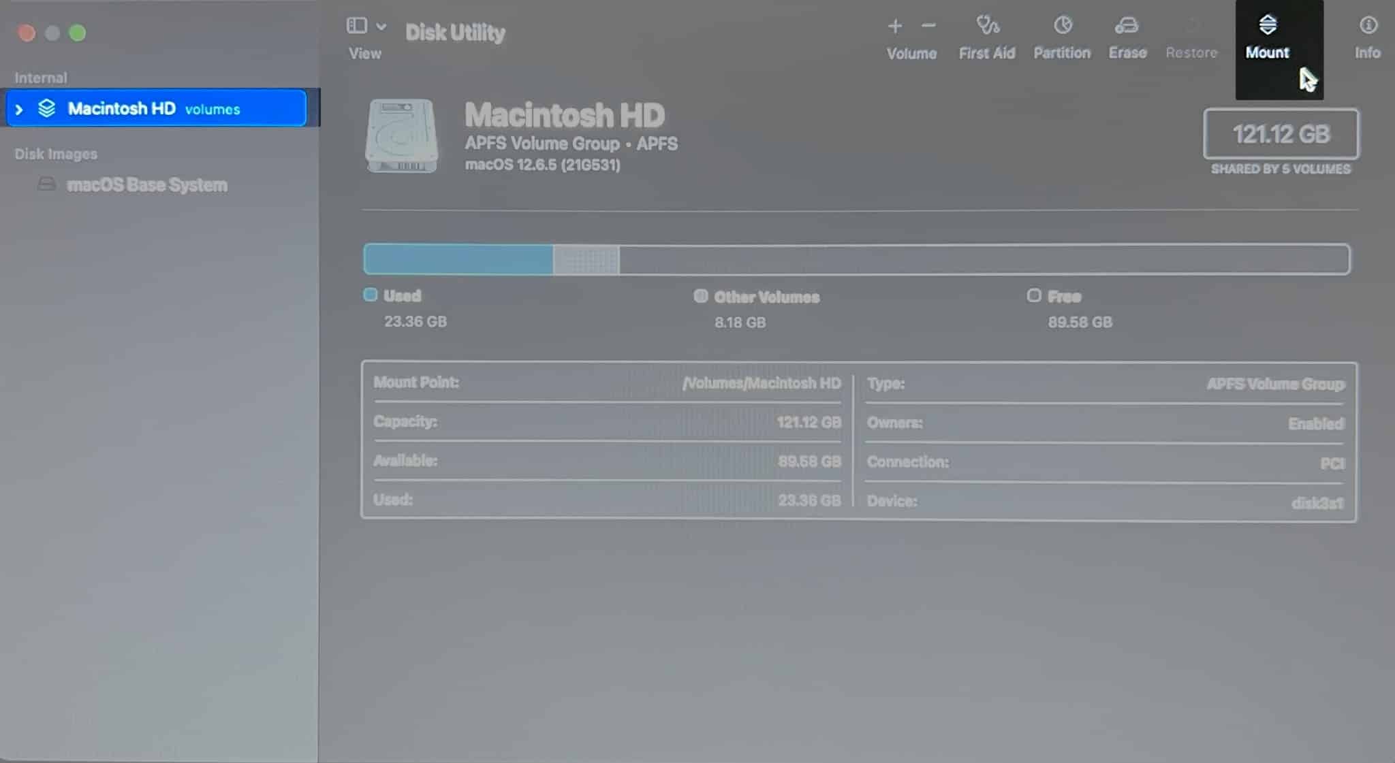Image resolution: width=1395 pixels, height=763 pixels.
Task: Remove a volume with minus icon
Action: [x=928, y=26]
